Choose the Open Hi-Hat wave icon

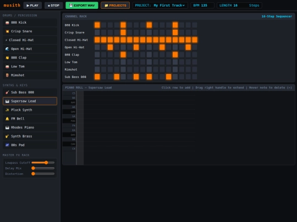tap(7, 49)
